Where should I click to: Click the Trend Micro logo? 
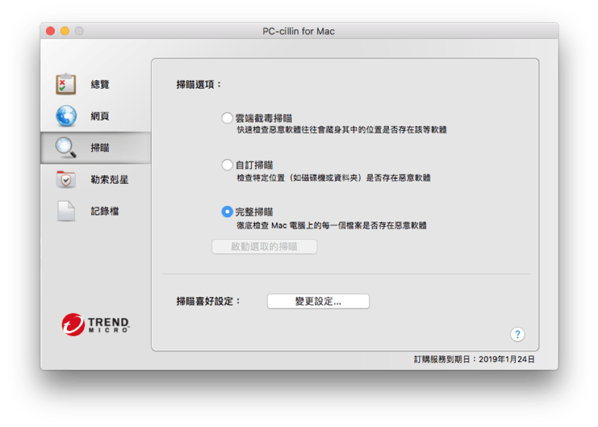pos(95,324)
